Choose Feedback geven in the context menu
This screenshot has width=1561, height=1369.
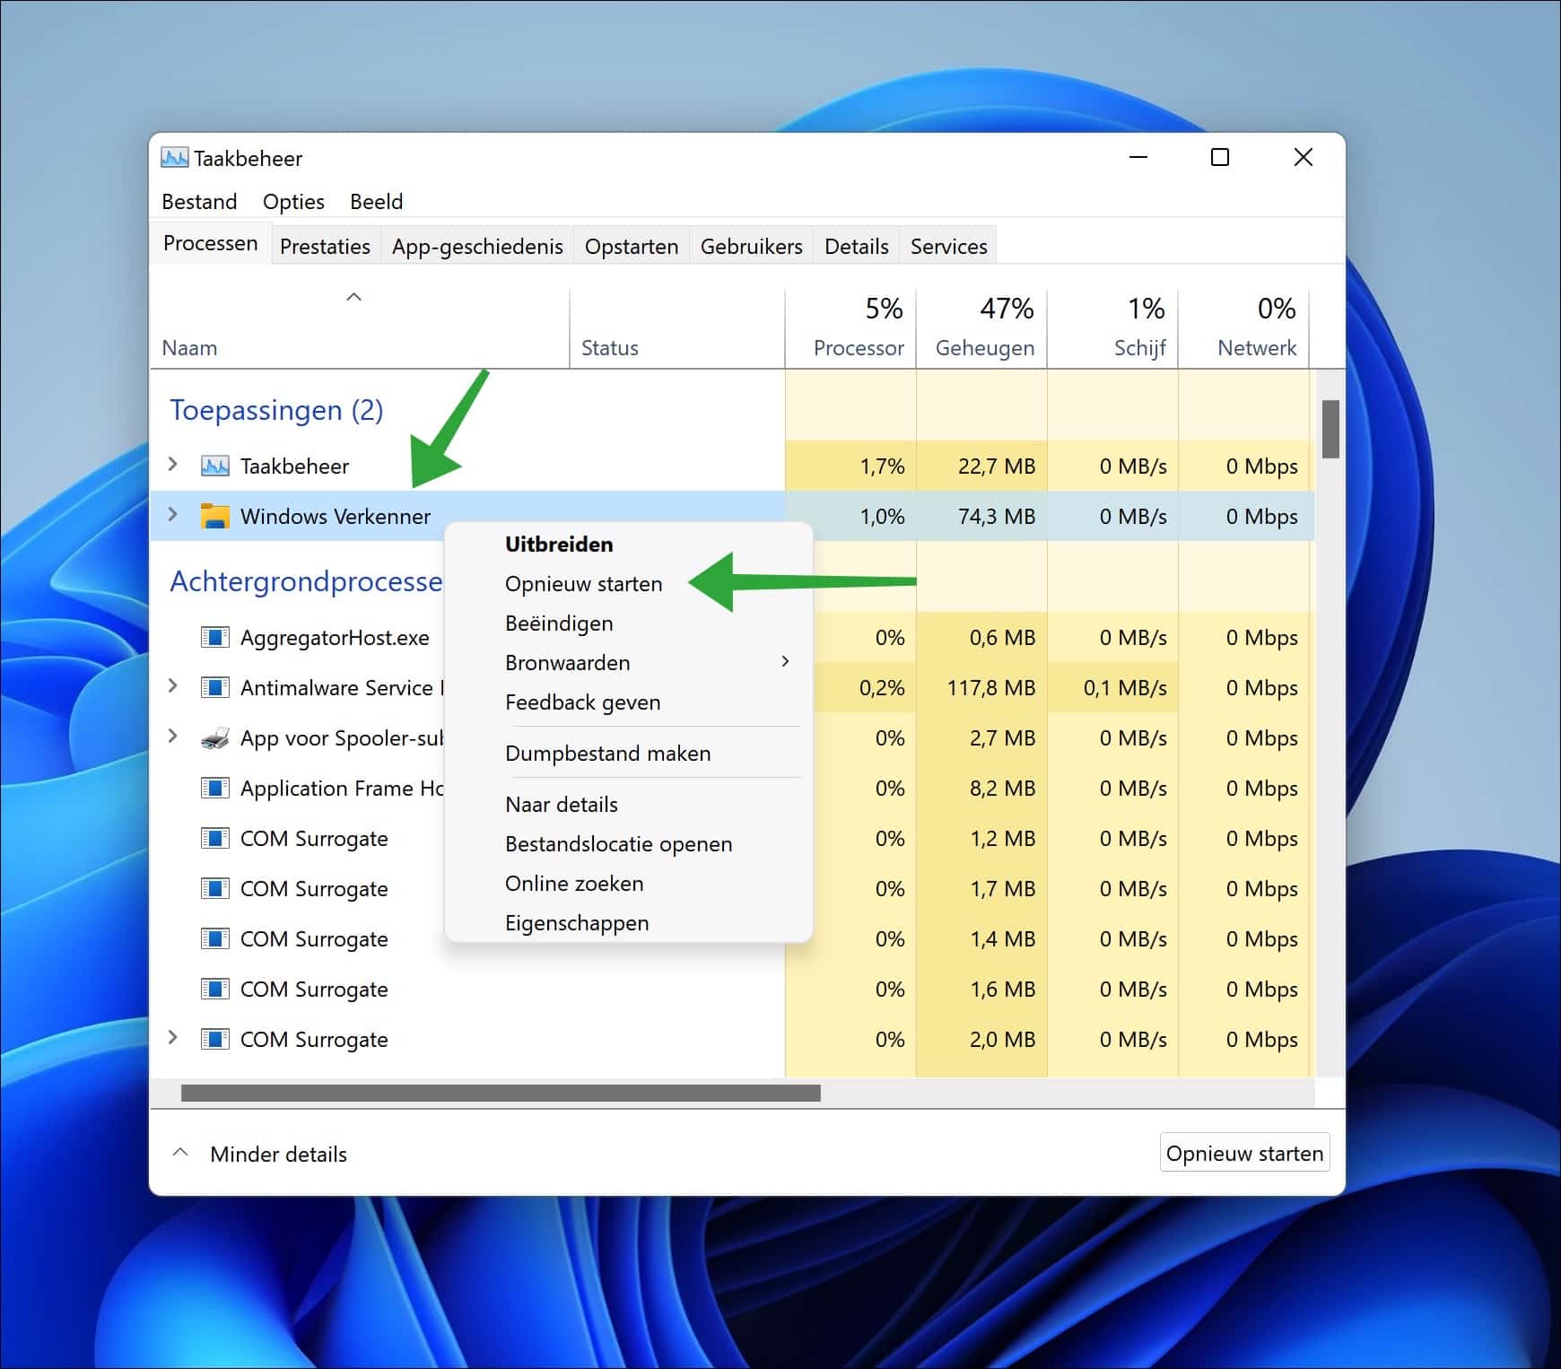click(x=629, y=702)
